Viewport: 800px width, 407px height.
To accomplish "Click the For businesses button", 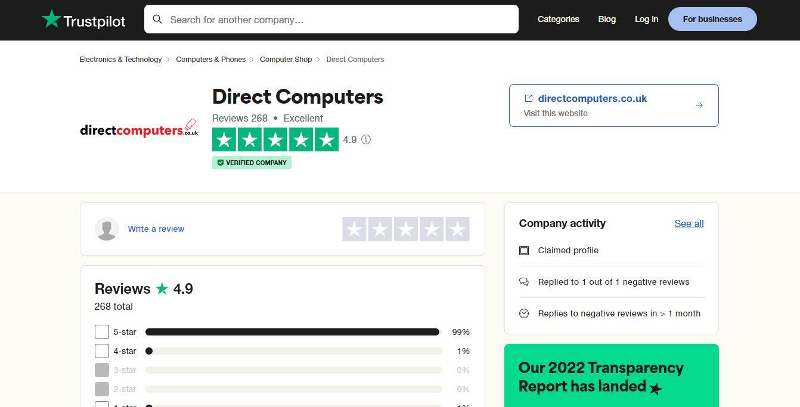I will pyautogui.click(x=712, y=19).
